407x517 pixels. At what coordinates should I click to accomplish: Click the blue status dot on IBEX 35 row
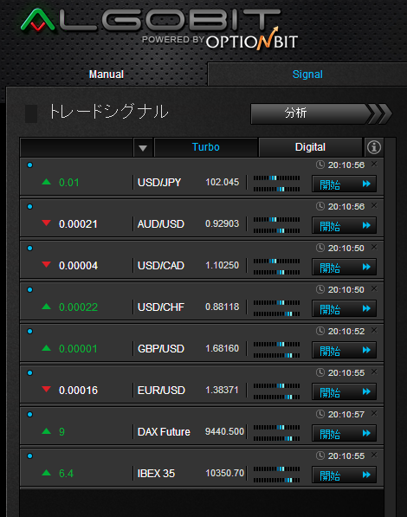29,456
